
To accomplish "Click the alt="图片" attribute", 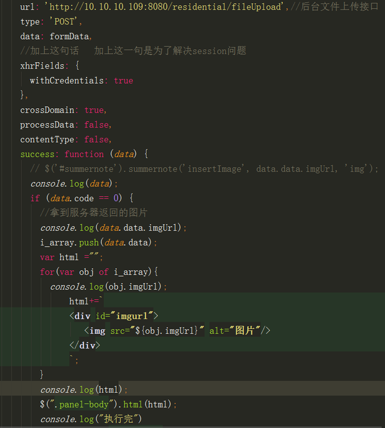I will (x=235, y=331).
